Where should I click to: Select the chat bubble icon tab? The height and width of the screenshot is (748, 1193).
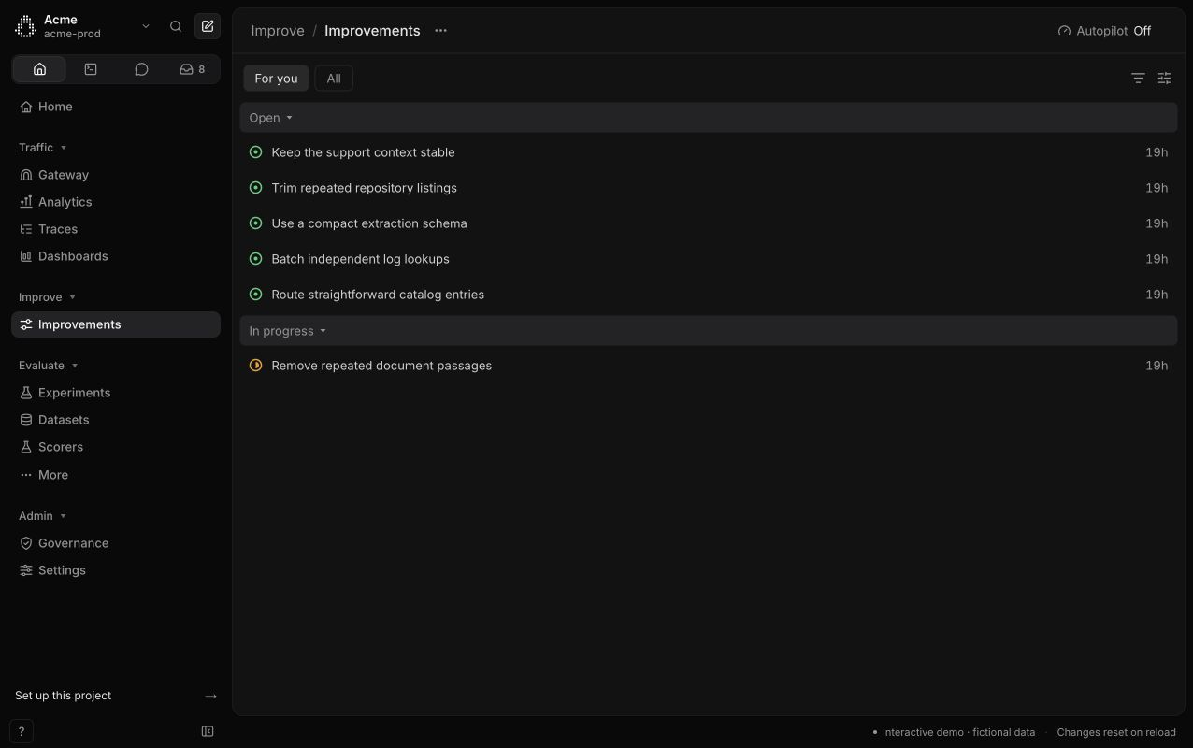click(x=141, y=69)
